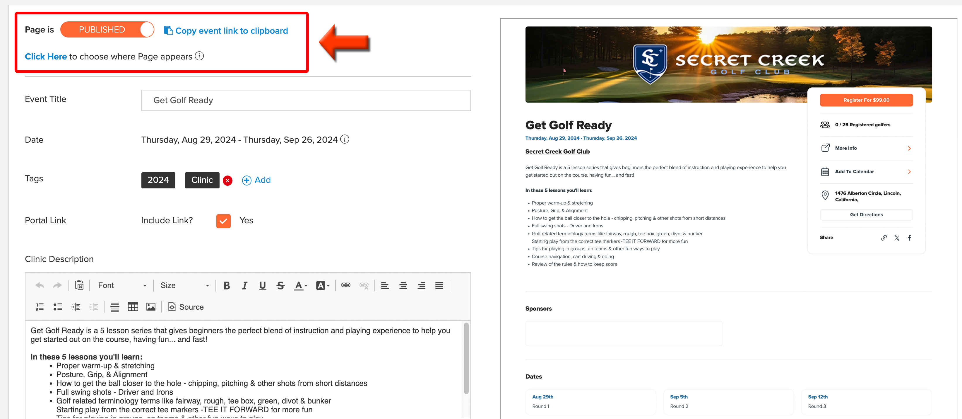
Task: Remove the Clinic tag with red X
Action: [x=227, y=180]
